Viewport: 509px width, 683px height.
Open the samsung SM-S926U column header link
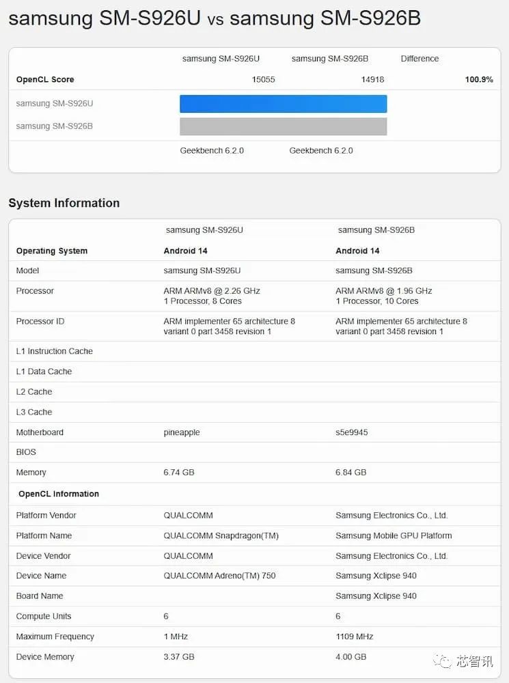pos(221,59)
